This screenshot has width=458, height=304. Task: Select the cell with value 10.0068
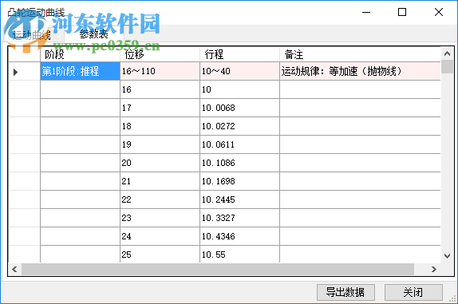(x=239, y=108)
